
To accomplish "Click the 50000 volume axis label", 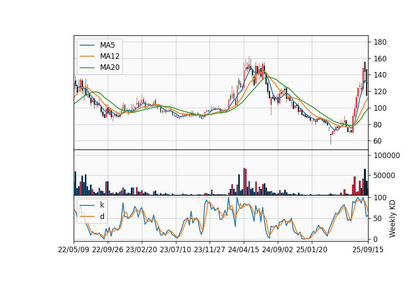I will coord(384,176).
